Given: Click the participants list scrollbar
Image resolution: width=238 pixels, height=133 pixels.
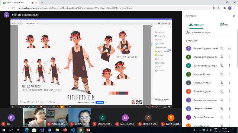Looking at the screenshot, I should 237,48.
